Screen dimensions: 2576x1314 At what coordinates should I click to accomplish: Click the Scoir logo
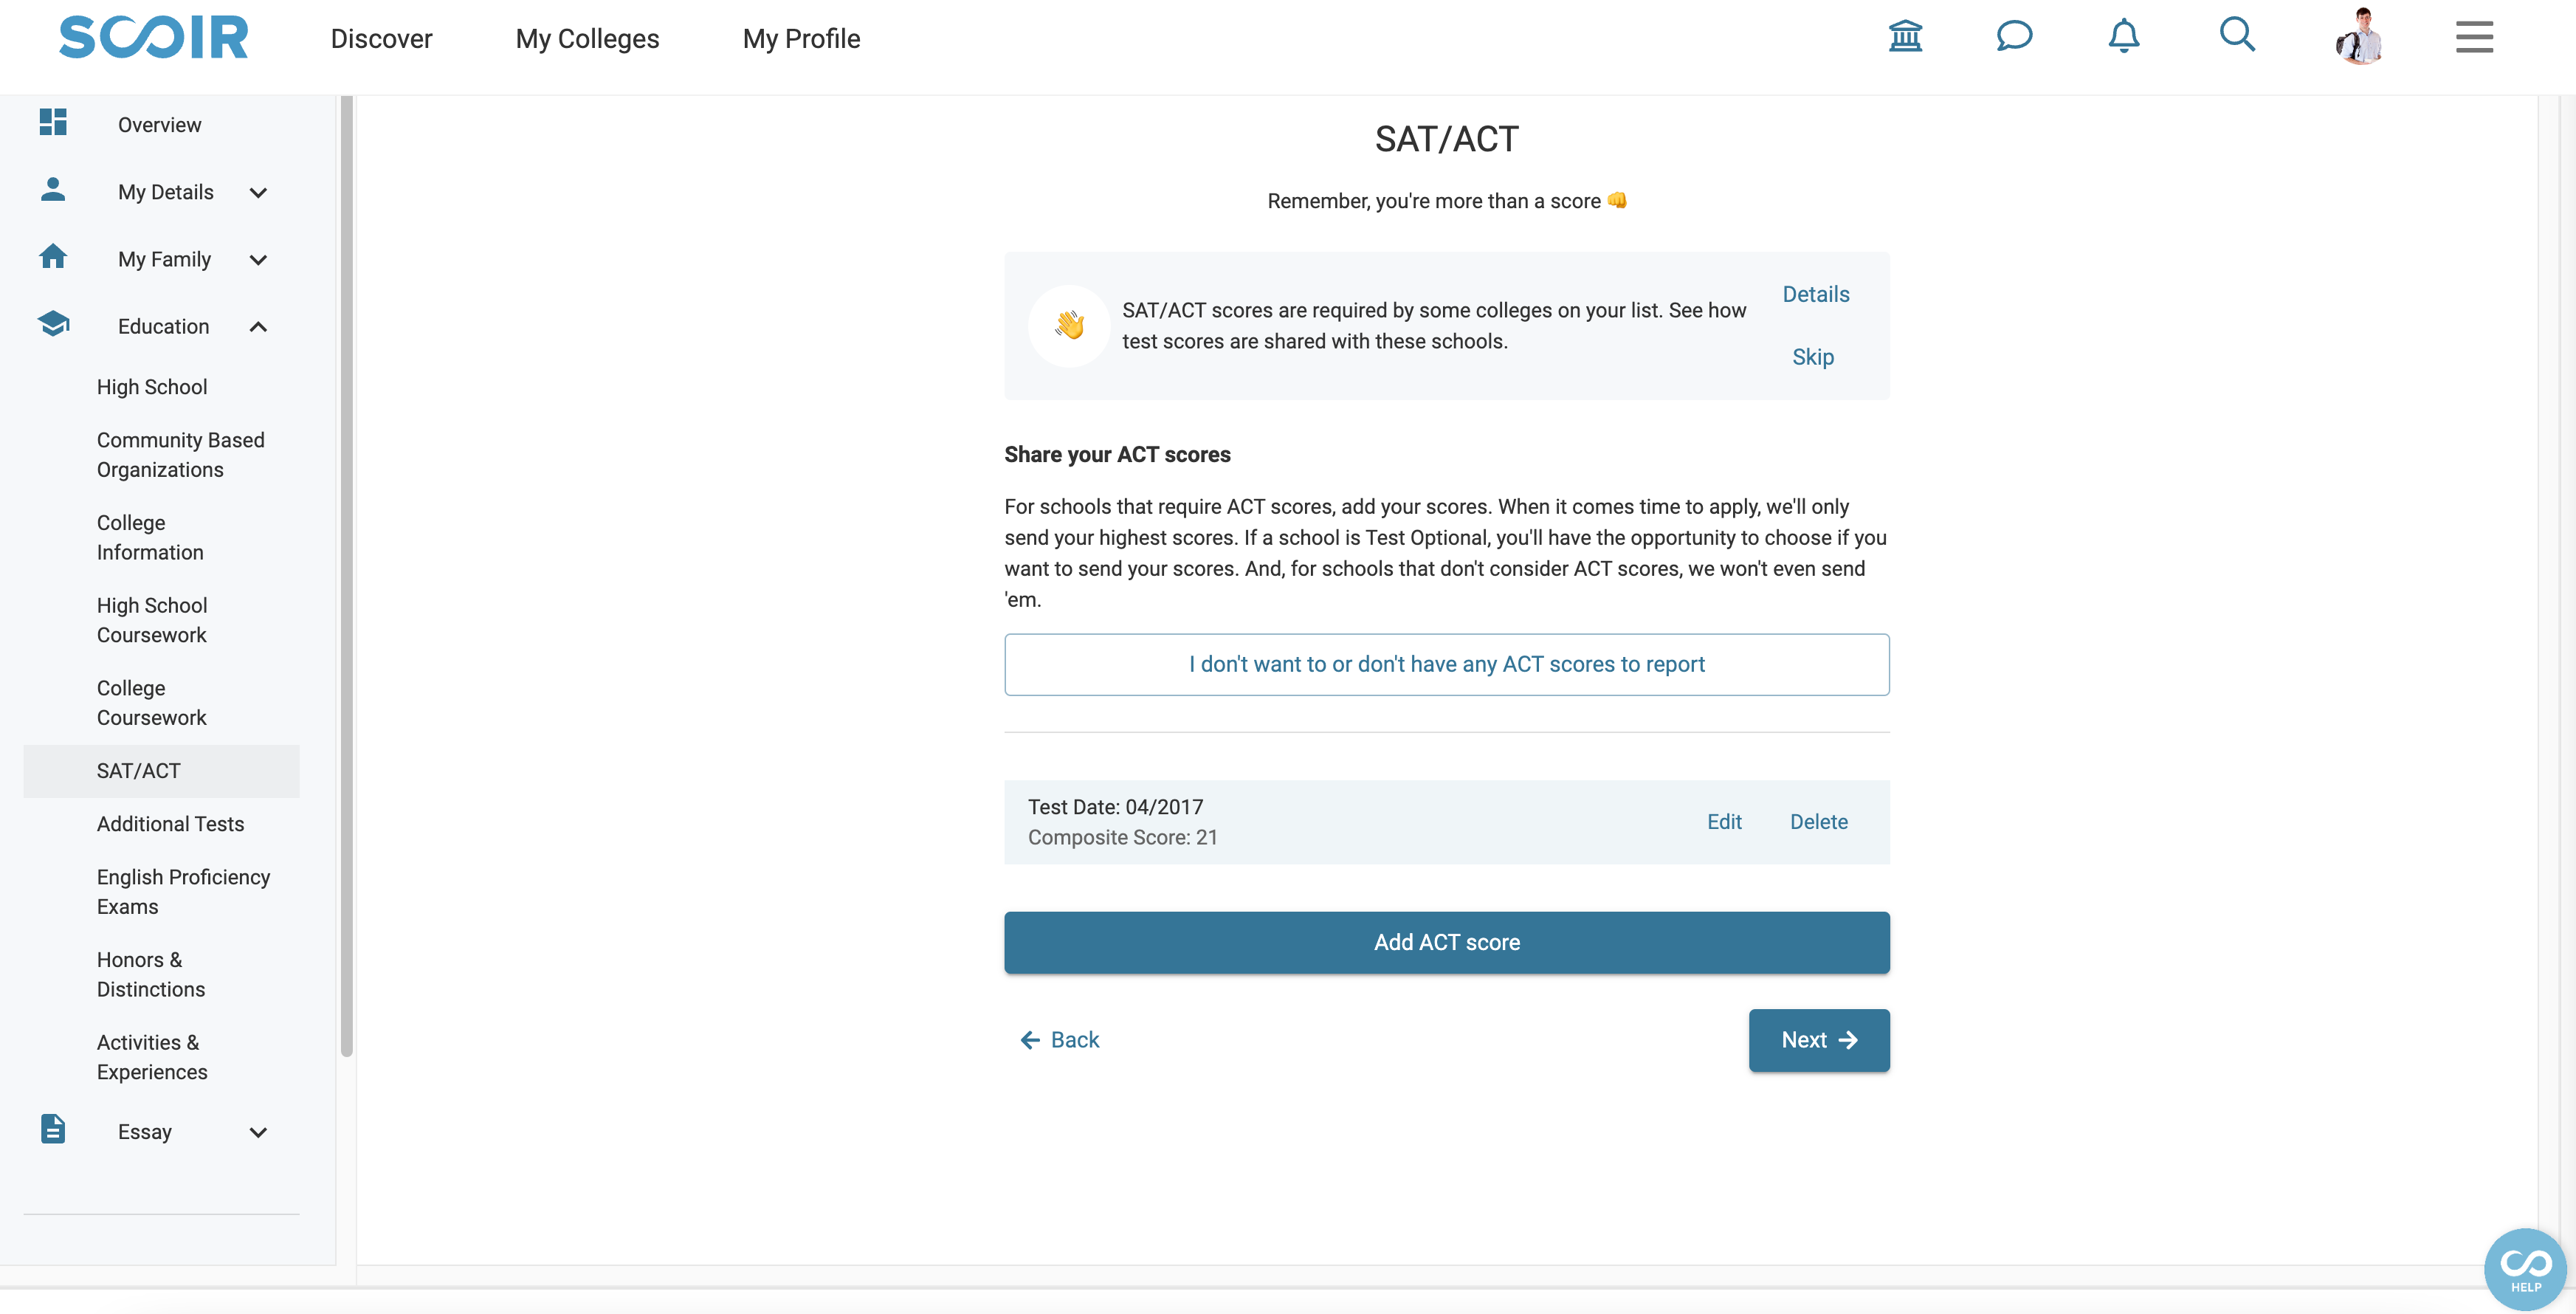tap(153, 37)
